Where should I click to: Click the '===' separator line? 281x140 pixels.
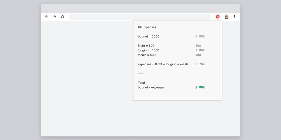[140, 74]
